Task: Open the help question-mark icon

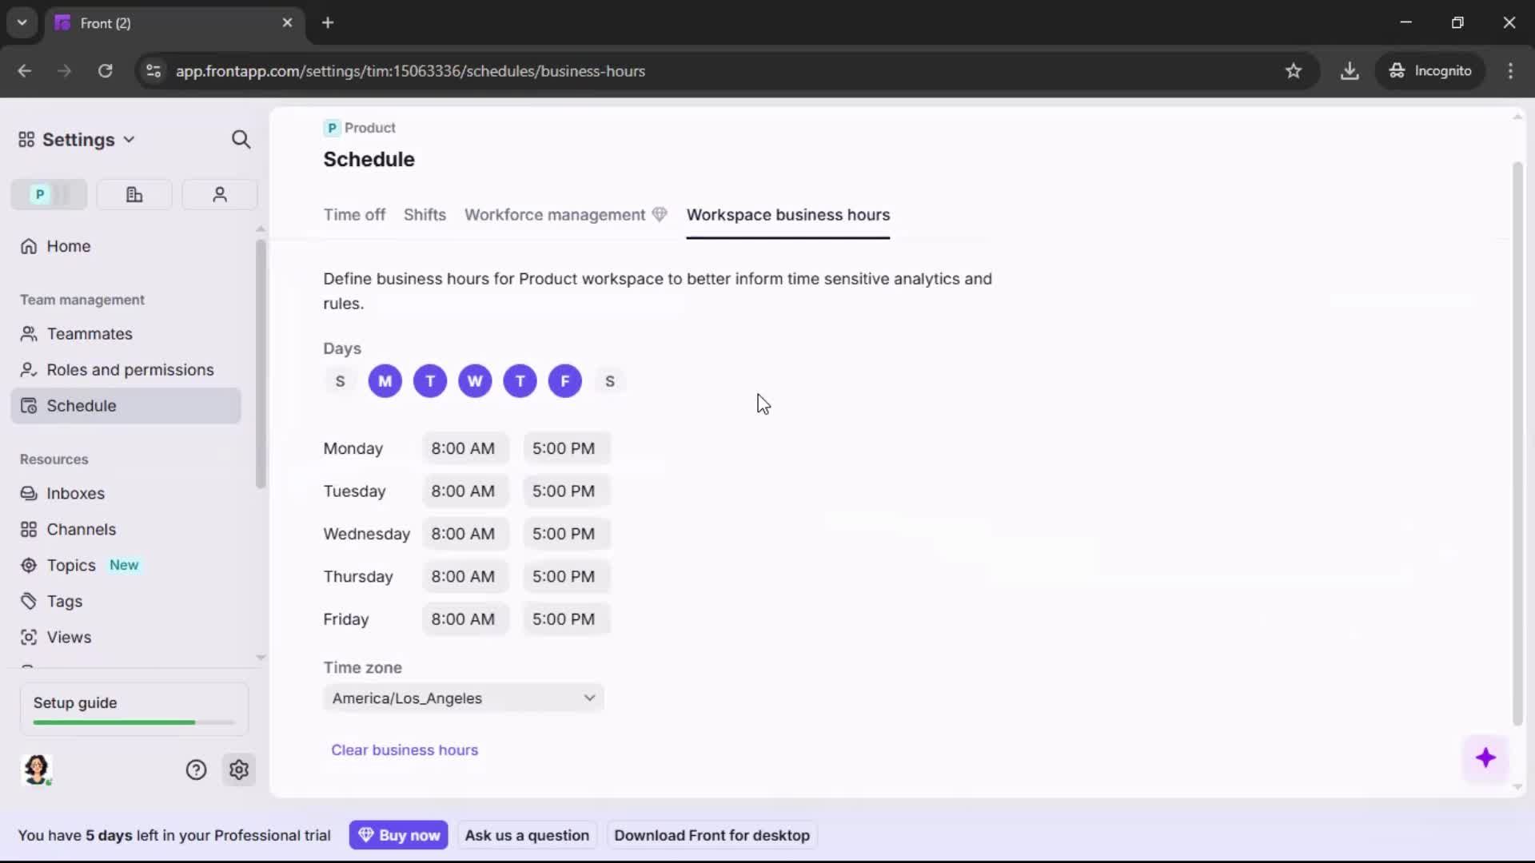Action: [197, 770]
